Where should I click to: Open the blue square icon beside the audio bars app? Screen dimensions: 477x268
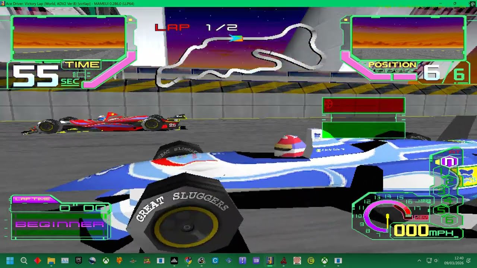coord(160,261)
